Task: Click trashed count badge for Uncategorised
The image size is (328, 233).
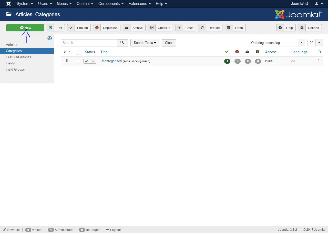Action: pos(258,61)
